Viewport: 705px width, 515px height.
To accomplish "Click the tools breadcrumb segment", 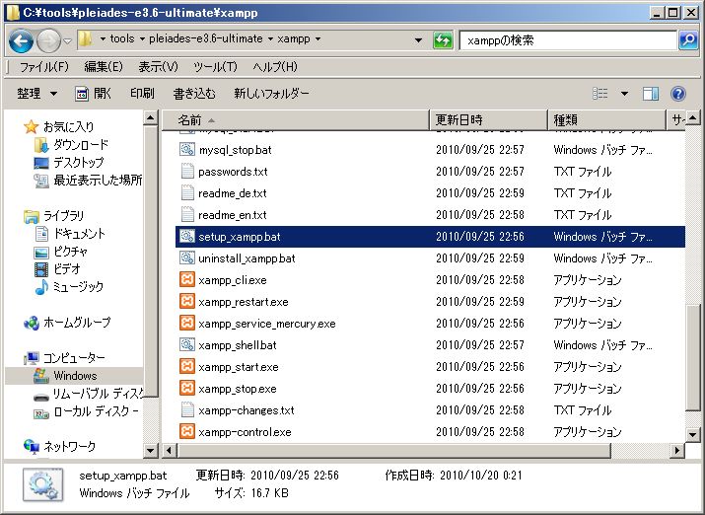I will point(122,38).
